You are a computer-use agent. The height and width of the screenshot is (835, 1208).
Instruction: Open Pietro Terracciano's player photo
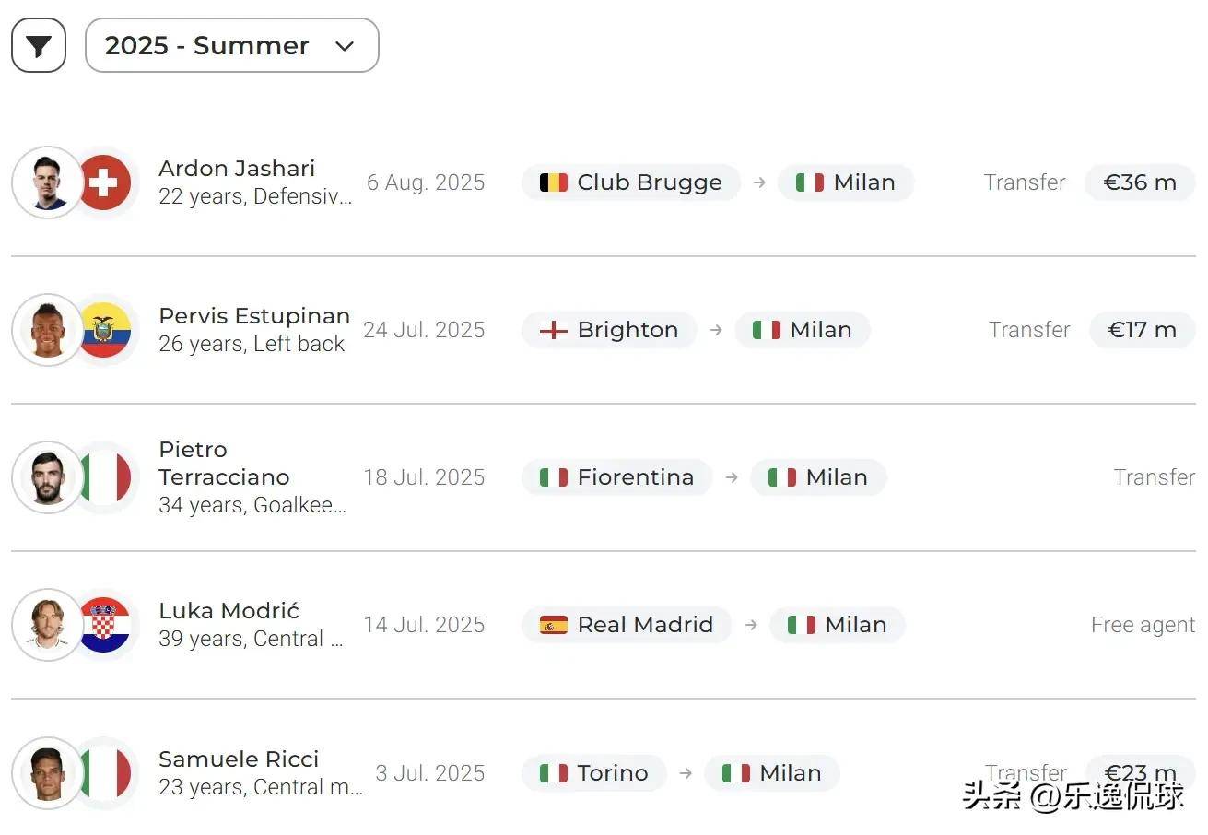tap(48, 477)
